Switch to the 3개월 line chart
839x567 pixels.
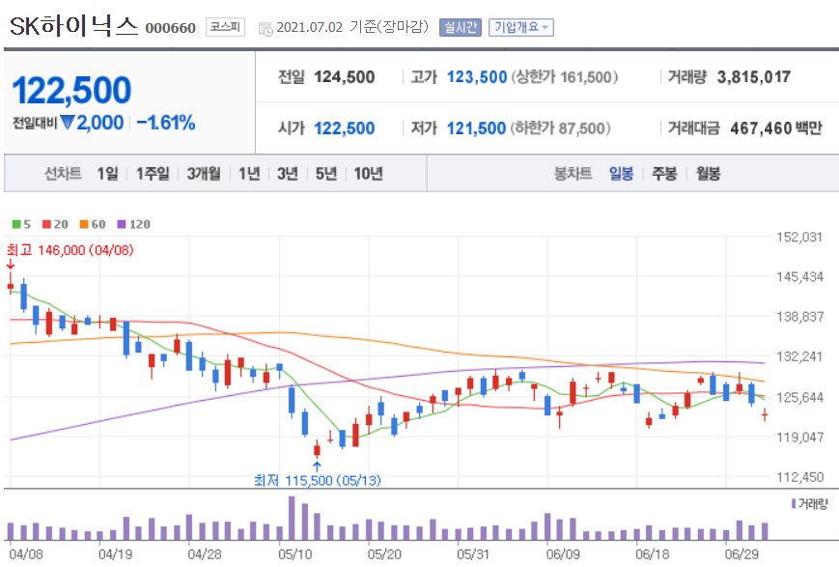tap(204, 174)
